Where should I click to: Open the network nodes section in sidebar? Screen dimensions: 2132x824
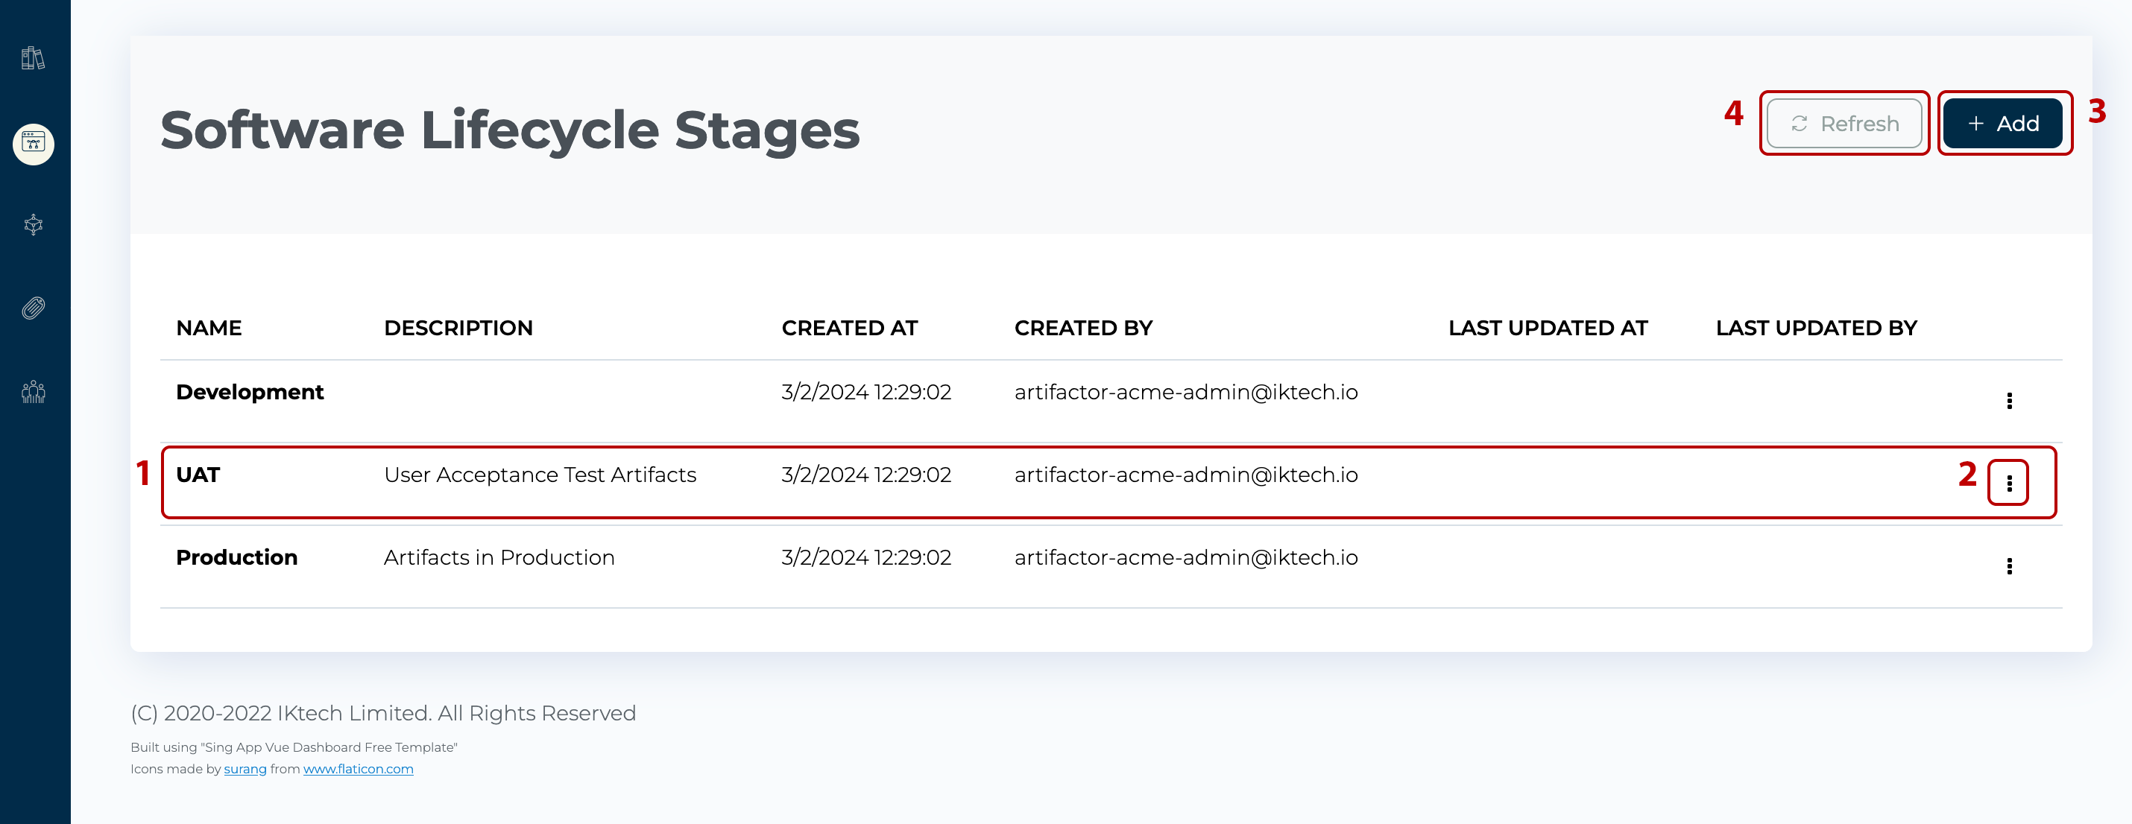tap(33, 224)
